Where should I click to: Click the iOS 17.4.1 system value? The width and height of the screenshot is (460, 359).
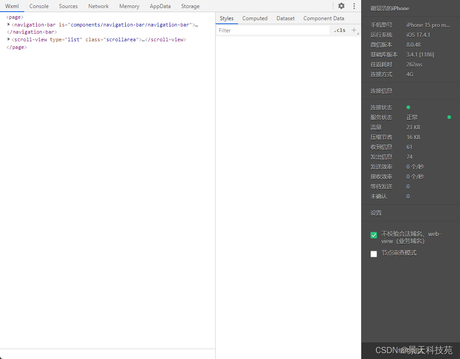[x=418, y=35]
